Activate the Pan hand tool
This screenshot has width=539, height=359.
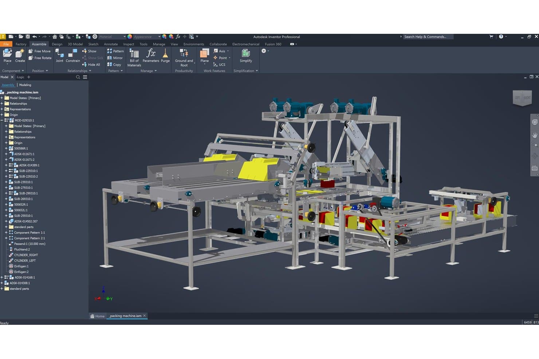coord(535,135)
